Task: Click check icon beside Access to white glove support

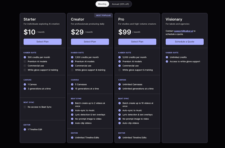Action: 167,62
